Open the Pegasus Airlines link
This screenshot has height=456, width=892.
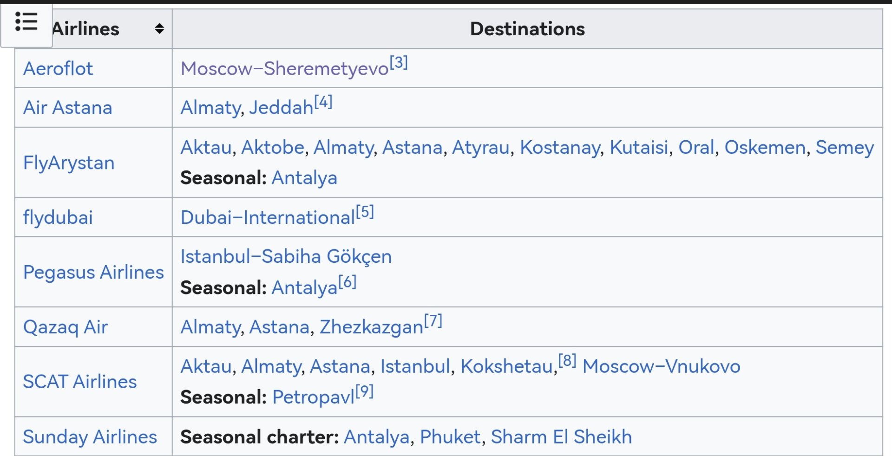(93, 272)
